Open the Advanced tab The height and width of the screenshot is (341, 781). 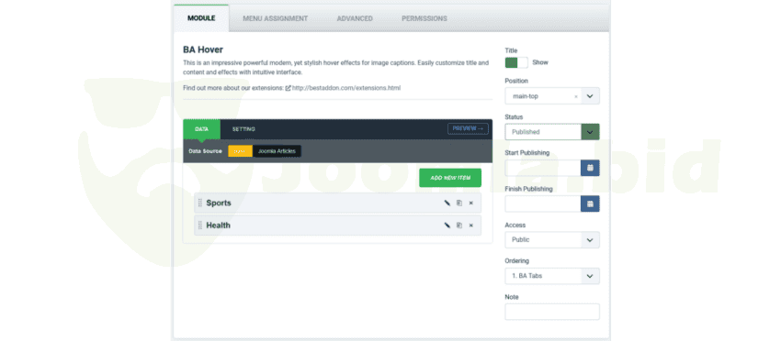coord(355,18)
